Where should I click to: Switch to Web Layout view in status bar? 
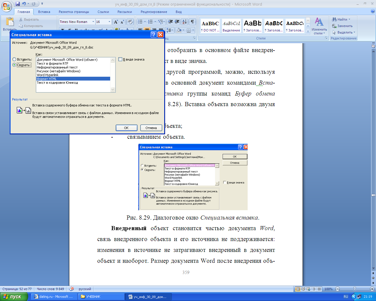(309, 289)
